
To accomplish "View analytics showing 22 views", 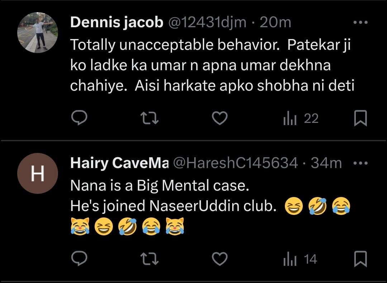I will (x=301, y=119).
